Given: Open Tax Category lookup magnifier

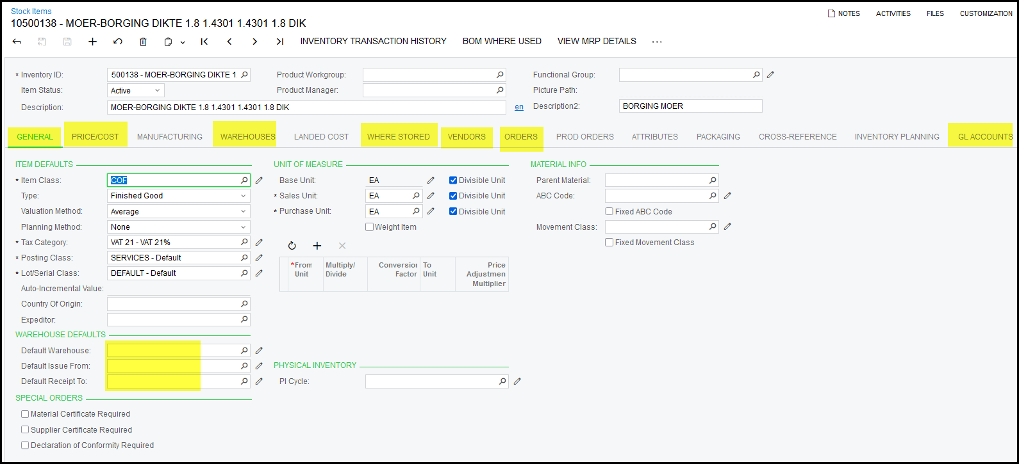Looking at the screenshot, I should pyautogui.click(x=244, y=243).
